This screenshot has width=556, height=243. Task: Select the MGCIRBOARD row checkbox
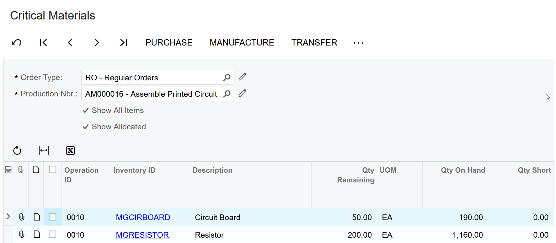[53, 217]
